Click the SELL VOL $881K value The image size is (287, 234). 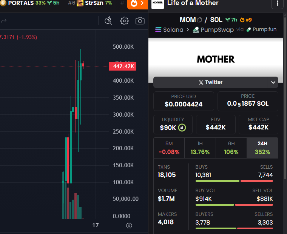tap(265, 199)
